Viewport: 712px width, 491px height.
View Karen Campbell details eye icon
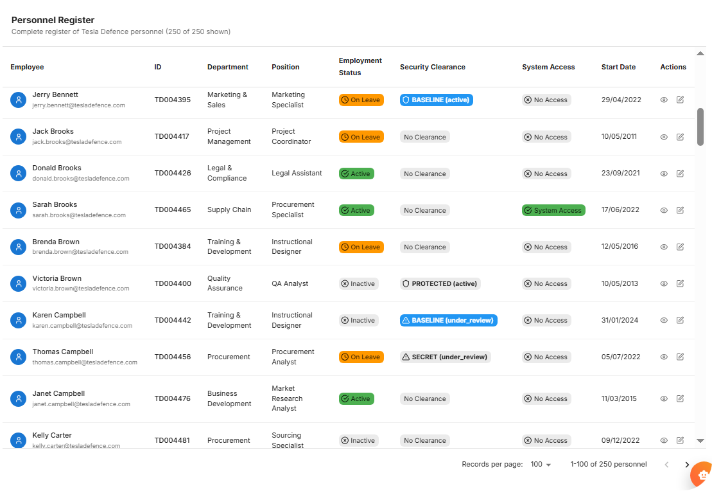pyautogui.click(x=664, y=321)
